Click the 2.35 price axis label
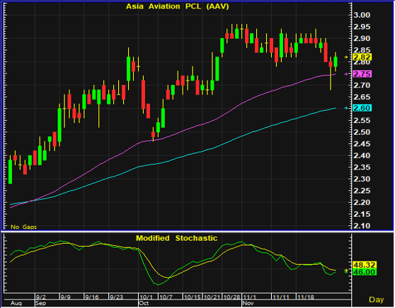 click(x=362, y=167)
